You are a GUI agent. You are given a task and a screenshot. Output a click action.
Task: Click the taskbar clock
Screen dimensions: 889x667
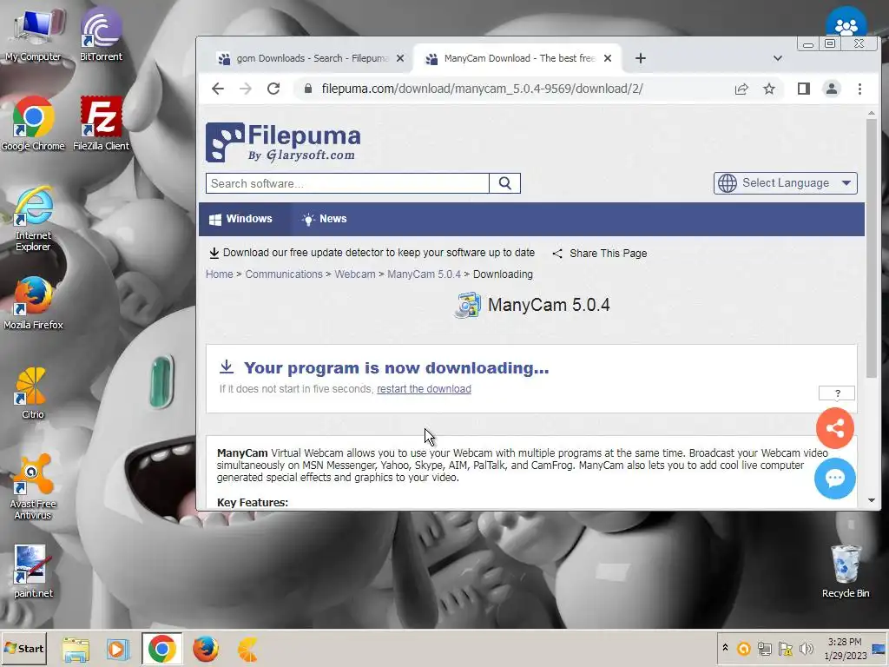click(x=845, y=648)
